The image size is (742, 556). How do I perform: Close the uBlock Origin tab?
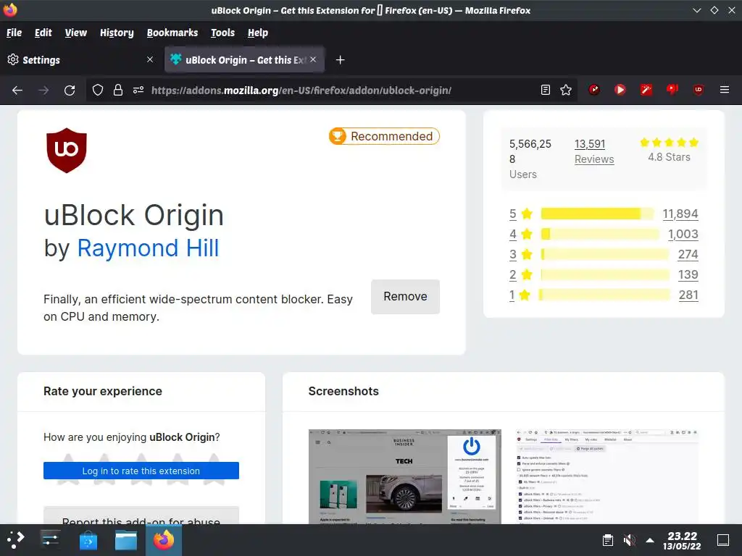pos(313,59)
